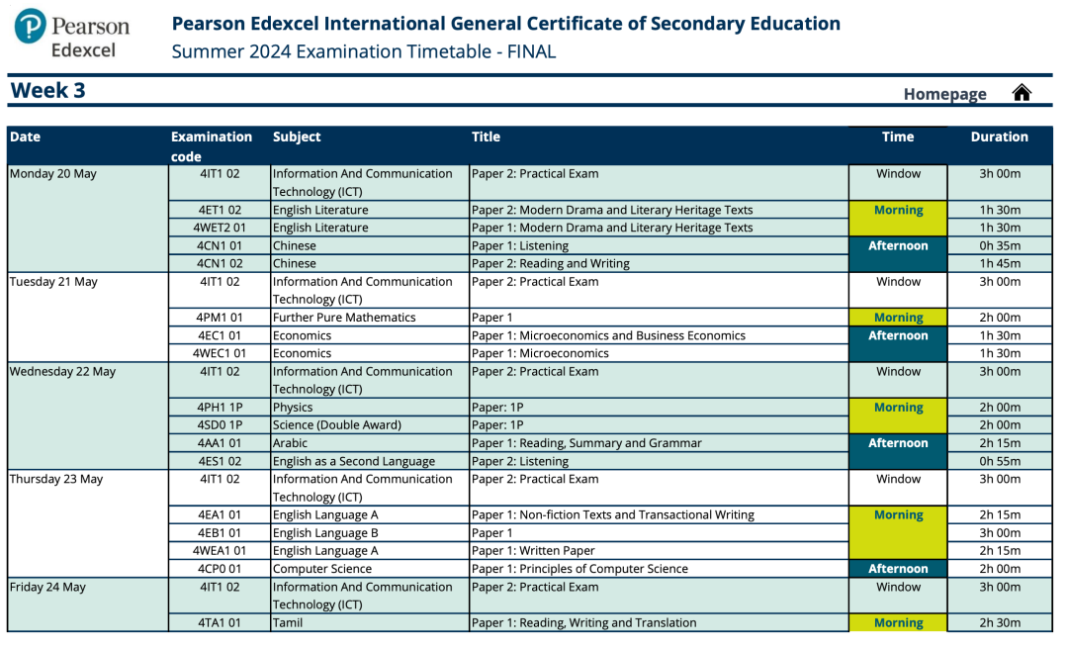This screenshot has width=1068, height=648.
Task: Click the title Paper 1: Written Paper
Action: pos(533,551)
